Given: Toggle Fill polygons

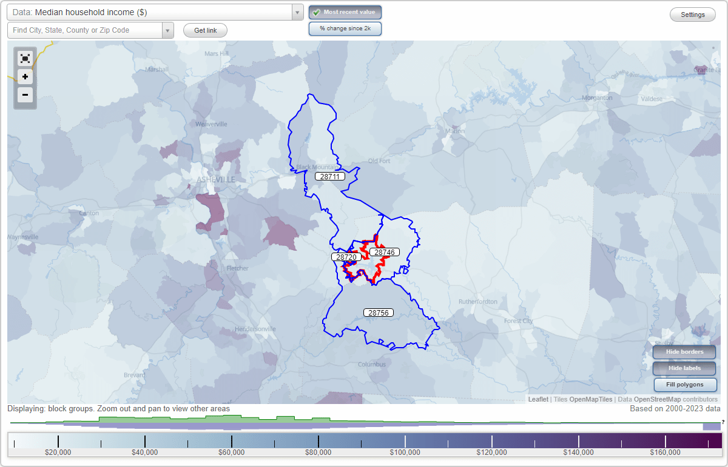Looking at the screenshot, I should point(685,385).
